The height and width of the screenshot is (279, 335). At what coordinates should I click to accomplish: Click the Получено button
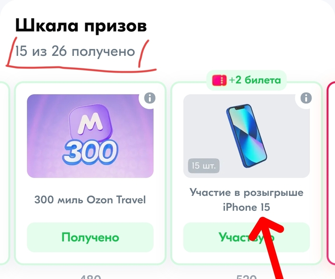click(90, 237)
